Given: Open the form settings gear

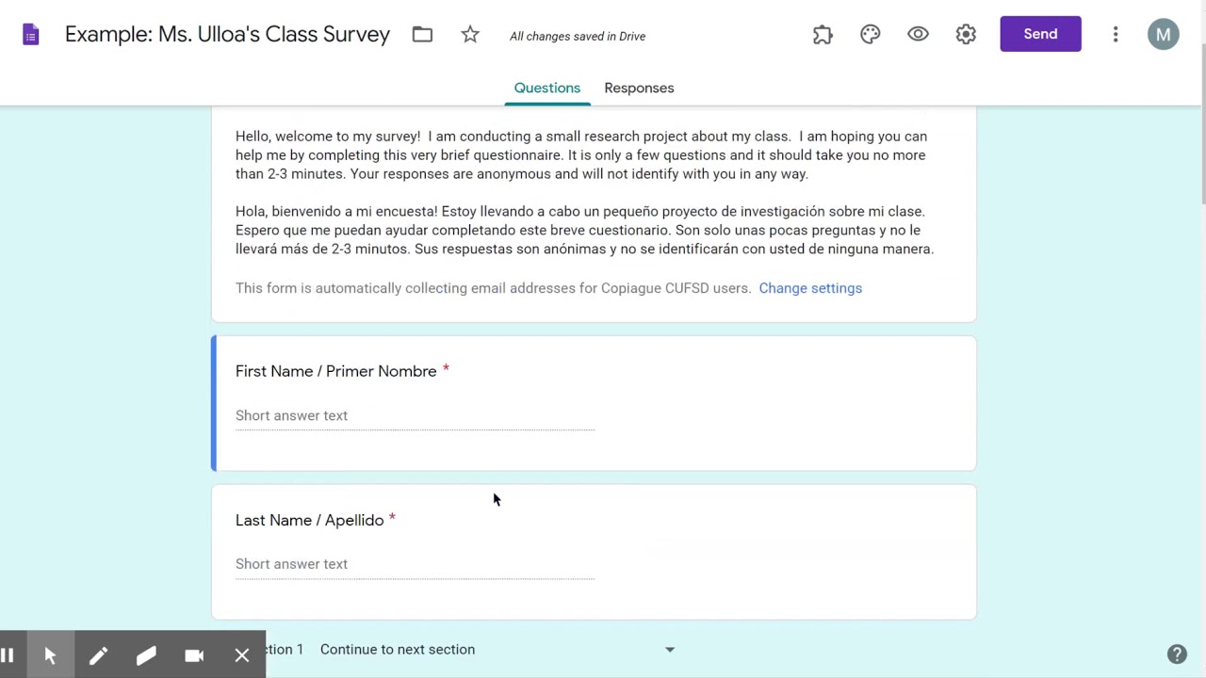Looking at the screenshot, I should tap(966, 35).
